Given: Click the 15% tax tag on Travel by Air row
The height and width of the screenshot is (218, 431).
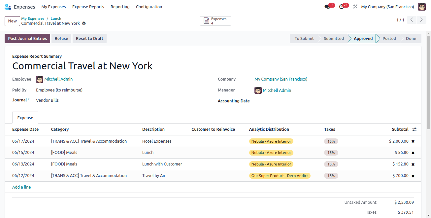Looking at the screenshot, I should pos(331,176).
